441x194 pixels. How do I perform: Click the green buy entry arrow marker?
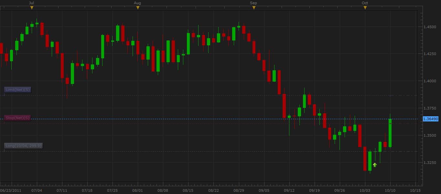click(375, 165)
